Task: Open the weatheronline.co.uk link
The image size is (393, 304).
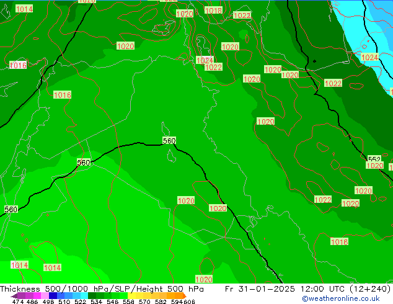Action: pos(341,298)
